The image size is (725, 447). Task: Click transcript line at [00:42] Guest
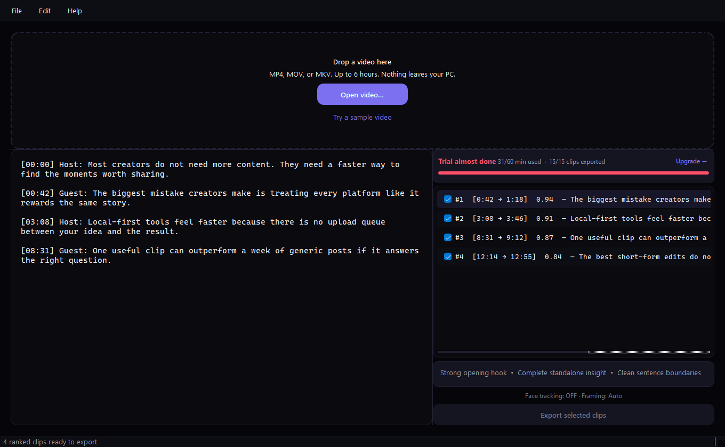pos(220,198)
